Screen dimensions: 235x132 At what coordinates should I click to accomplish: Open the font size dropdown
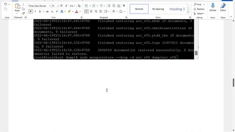point(58,6)
